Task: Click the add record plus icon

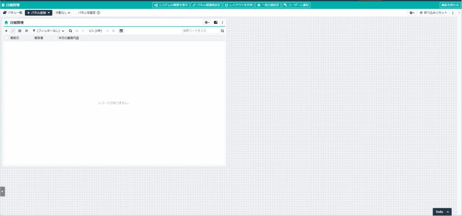Action: [x=6, y=31]
